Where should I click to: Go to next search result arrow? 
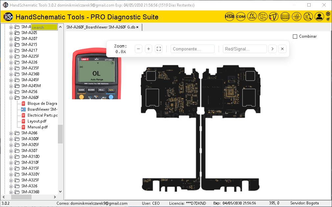[x=273, y=49]
